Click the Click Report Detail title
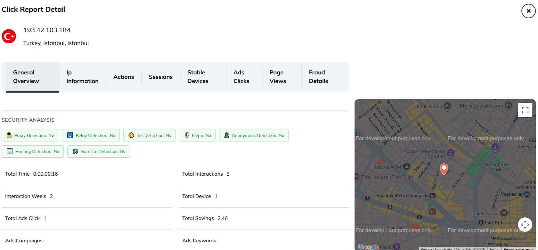 click(x=34, y=10)
